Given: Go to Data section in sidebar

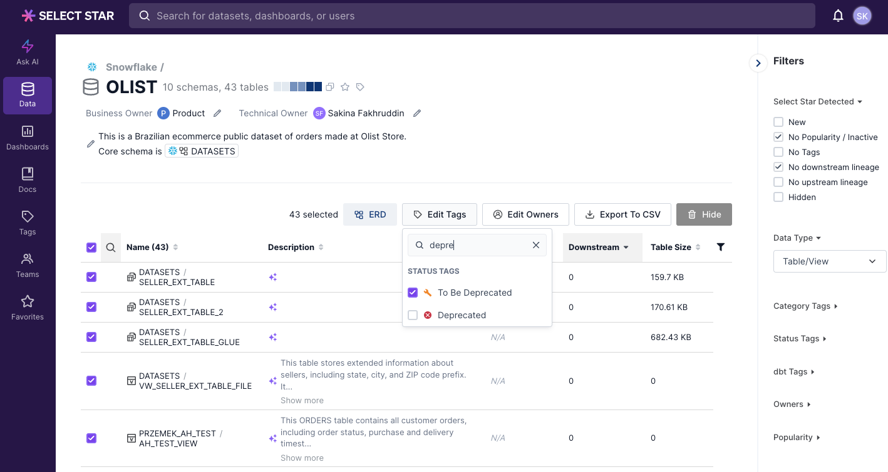Looking at the screenshot, I should point(28,96).
